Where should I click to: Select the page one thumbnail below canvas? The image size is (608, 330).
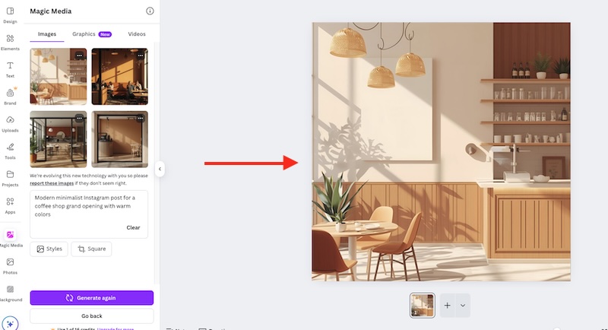(423, 306)
